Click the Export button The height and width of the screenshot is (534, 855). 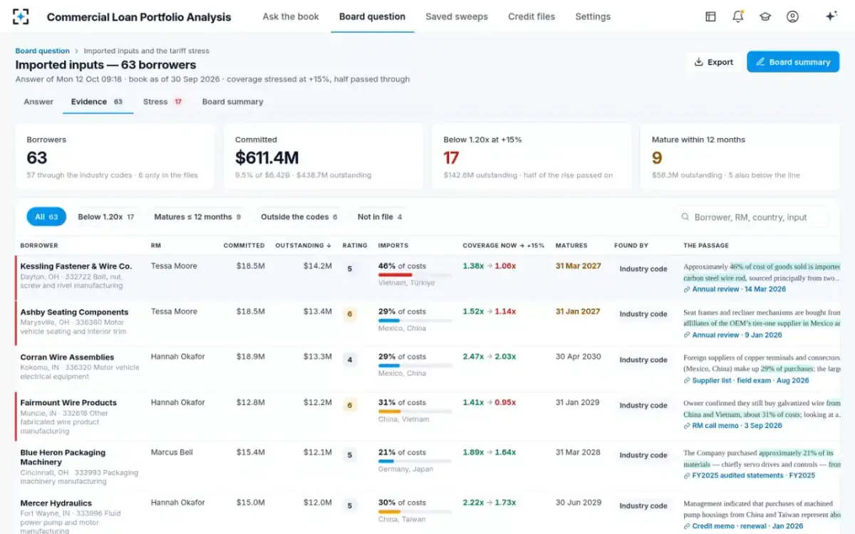pos(713,62)
